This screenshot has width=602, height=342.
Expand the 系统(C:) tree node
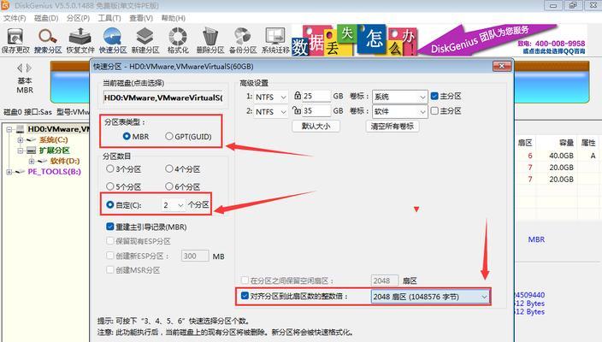coord(21,139)
